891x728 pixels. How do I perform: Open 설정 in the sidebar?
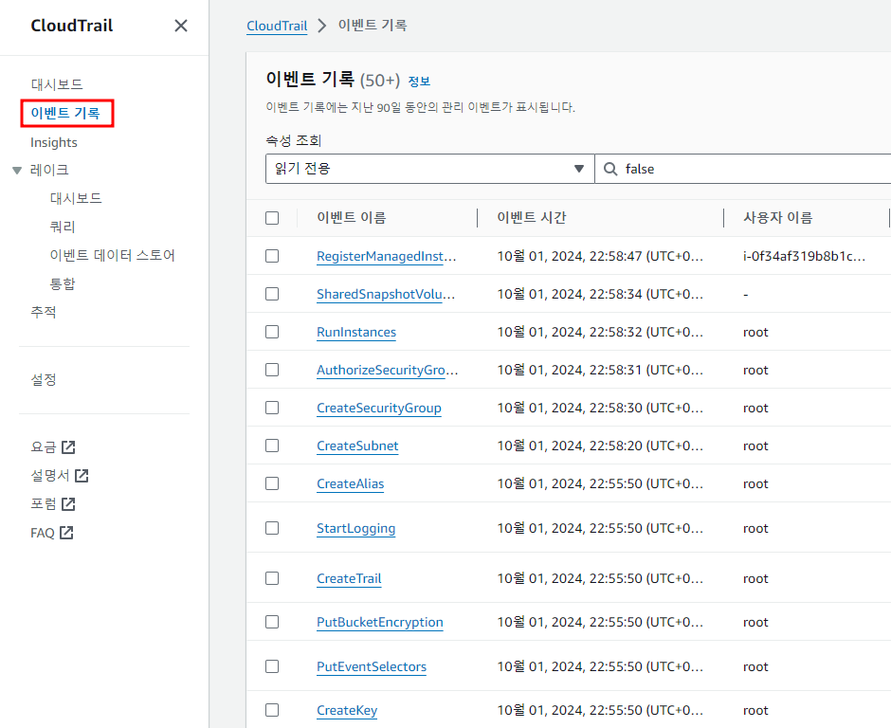[x=44, y=379]
